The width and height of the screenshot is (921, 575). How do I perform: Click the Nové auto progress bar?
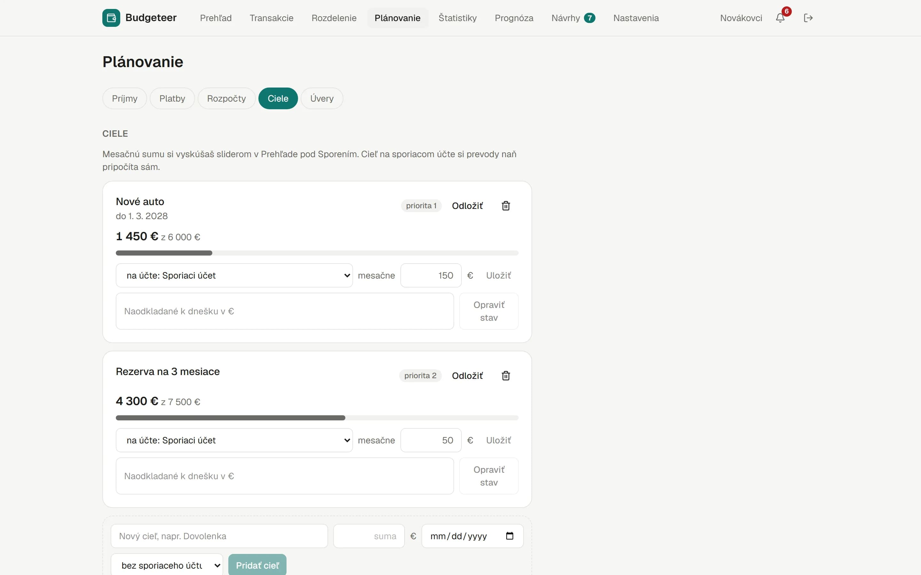(x=317, y=253)
